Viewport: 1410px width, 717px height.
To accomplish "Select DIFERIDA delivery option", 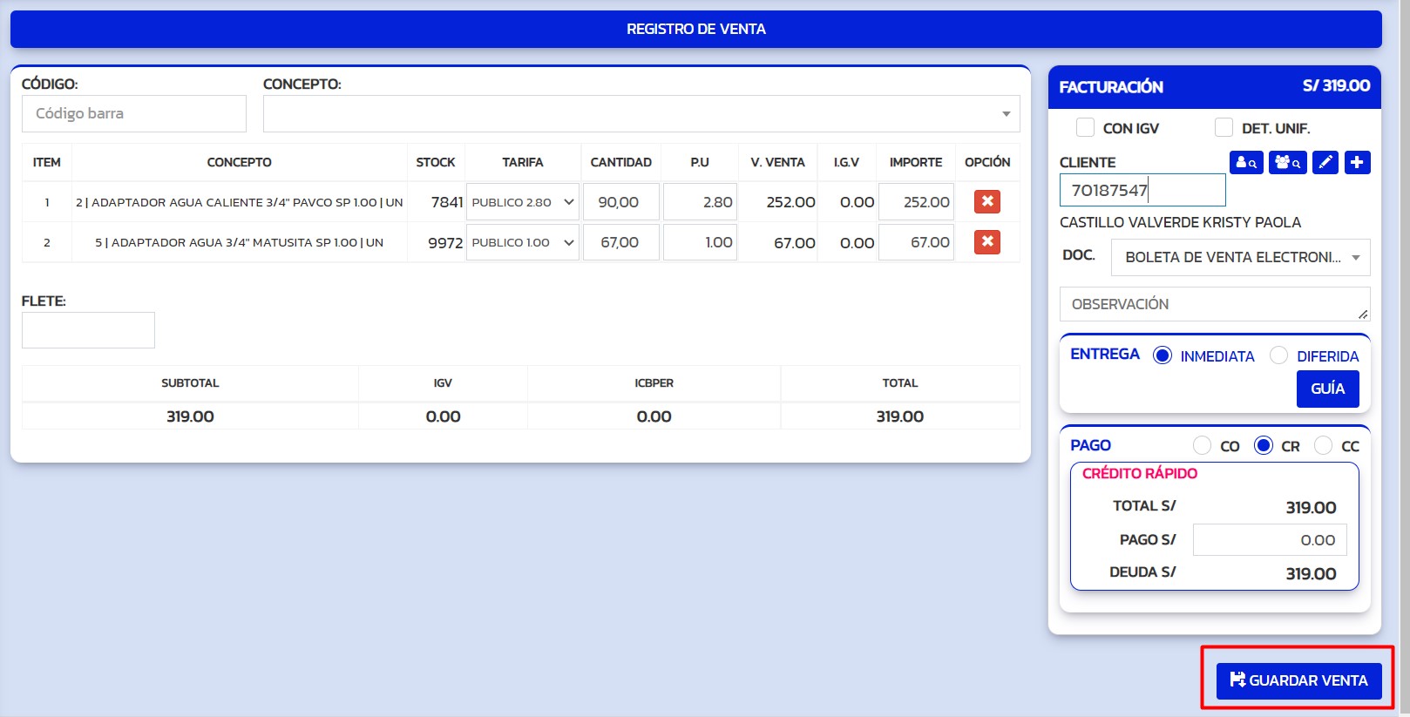I will 1278,355.
